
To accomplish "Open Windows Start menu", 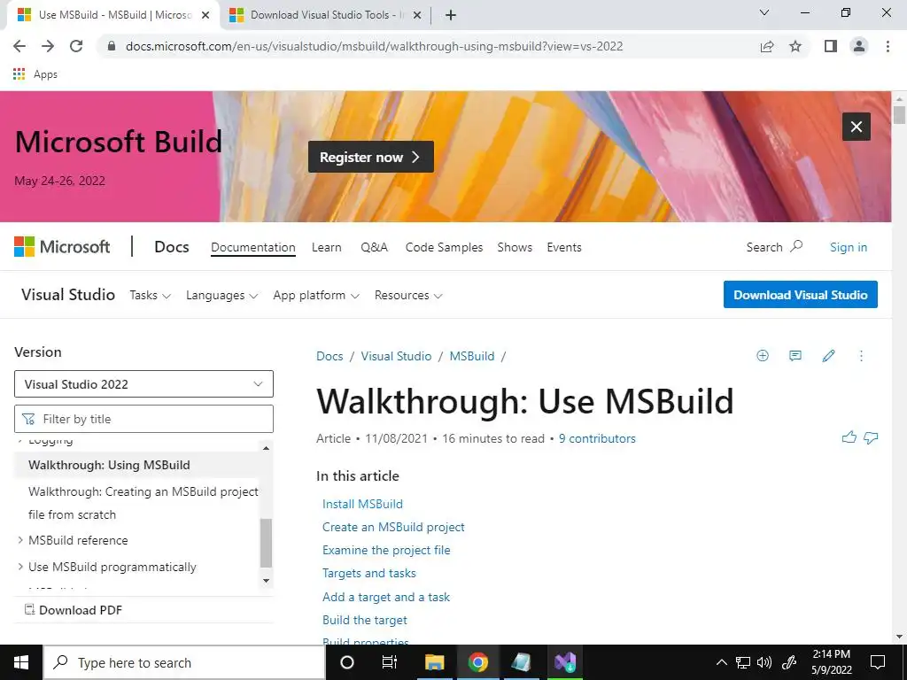I will click(x=21, y=662).
